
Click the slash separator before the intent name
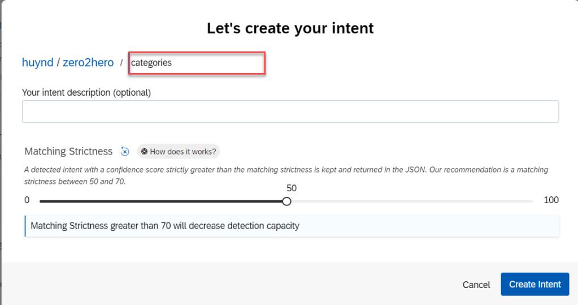tap(121, 63)
